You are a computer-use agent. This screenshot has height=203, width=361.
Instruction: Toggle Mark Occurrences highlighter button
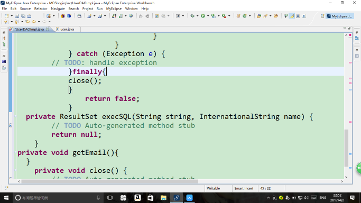[292, 16]
